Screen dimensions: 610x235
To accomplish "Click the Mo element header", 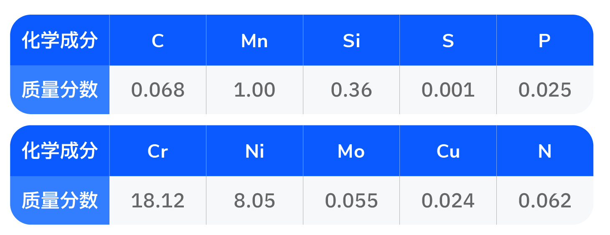I will [351, 151].
